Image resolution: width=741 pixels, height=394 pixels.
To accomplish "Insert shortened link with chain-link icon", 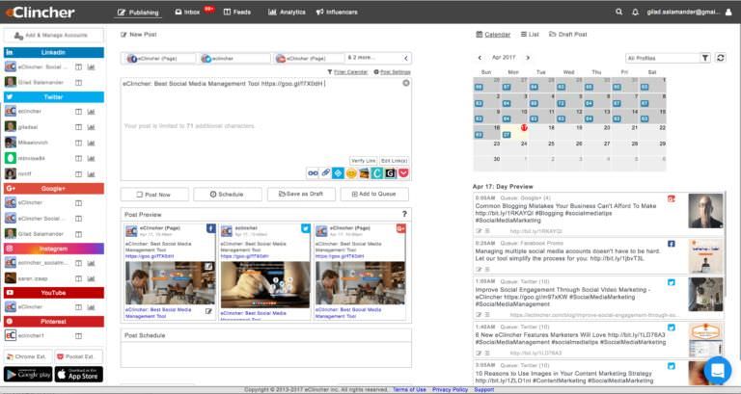I will tap(313, 173).
